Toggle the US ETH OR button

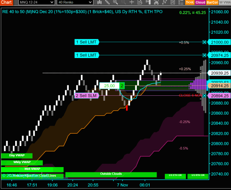pyautogui.click(x=175, y=176)
